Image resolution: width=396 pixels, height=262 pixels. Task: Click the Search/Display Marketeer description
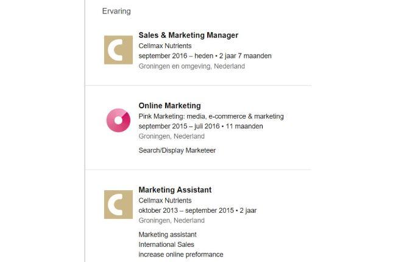click(x=177, y=150)
